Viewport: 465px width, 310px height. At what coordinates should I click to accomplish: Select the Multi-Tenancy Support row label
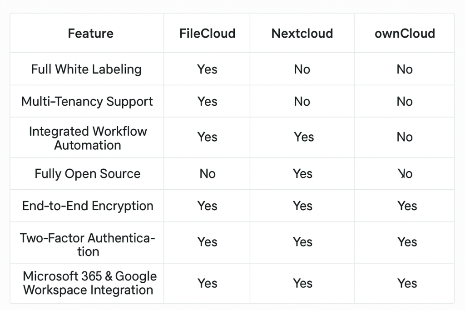[x=87, y=101]
